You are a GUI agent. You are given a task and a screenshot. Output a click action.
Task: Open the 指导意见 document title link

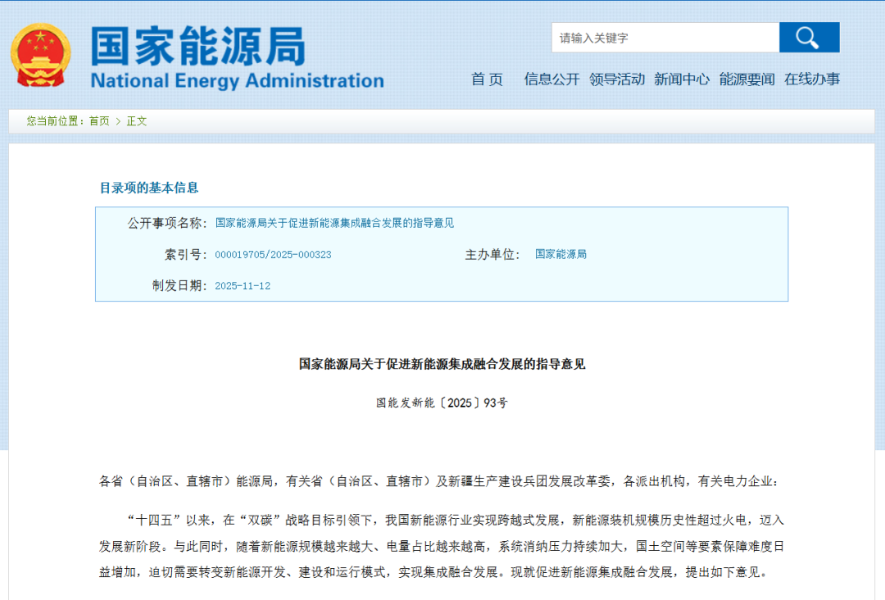tap(336, 222)
